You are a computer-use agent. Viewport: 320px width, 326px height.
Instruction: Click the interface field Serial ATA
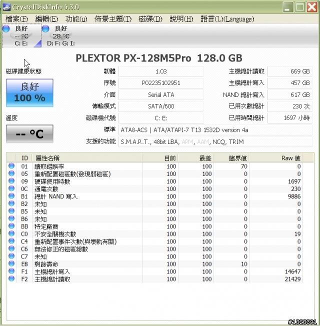click(161, 95)
